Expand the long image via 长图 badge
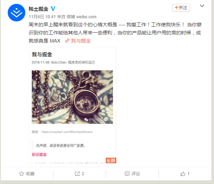Viewport: 214px width, 184px height. pos(111,160)
